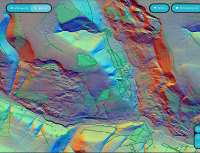This screenshot has width=200, height=153.
Task: Open the Filters panel
Action: click(x=159, y=8)
